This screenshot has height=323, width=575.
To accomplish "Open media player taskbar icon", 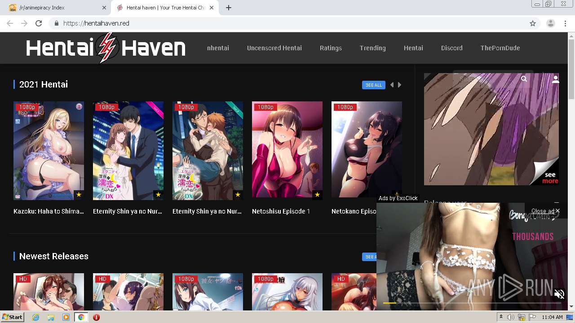I will (x=66, y=317).
